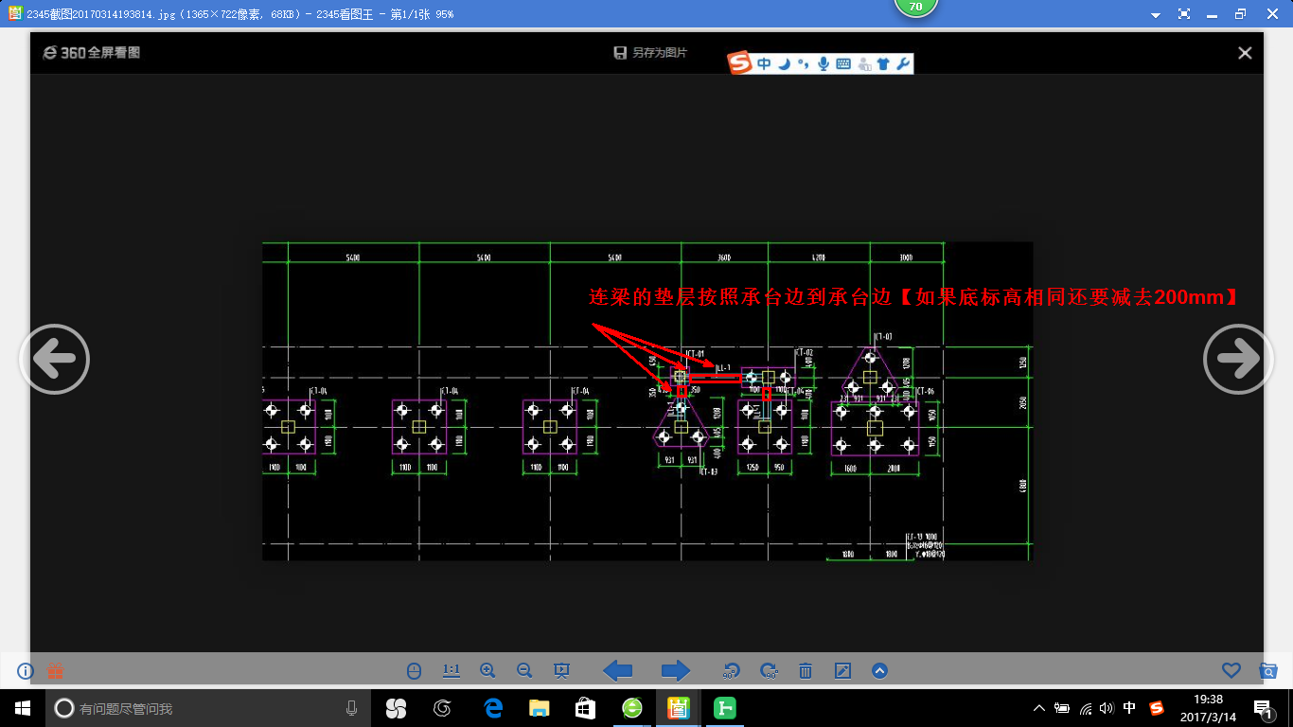Screen dimensions: 1293x727
Task: Click the large left arrow overlay
Action: (54, 359)
